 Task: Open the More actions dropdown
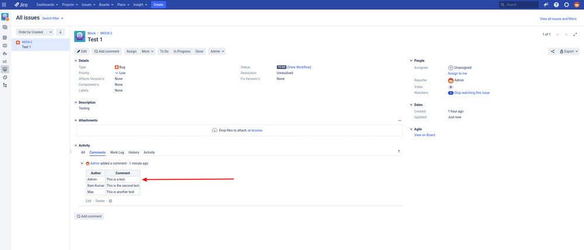point(147,51)
